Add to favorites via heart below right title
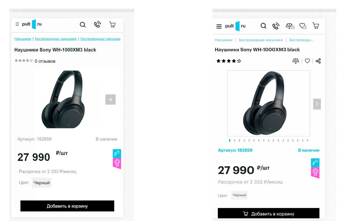The width and height of the screenshot is (346, 221). coord(307,61)
